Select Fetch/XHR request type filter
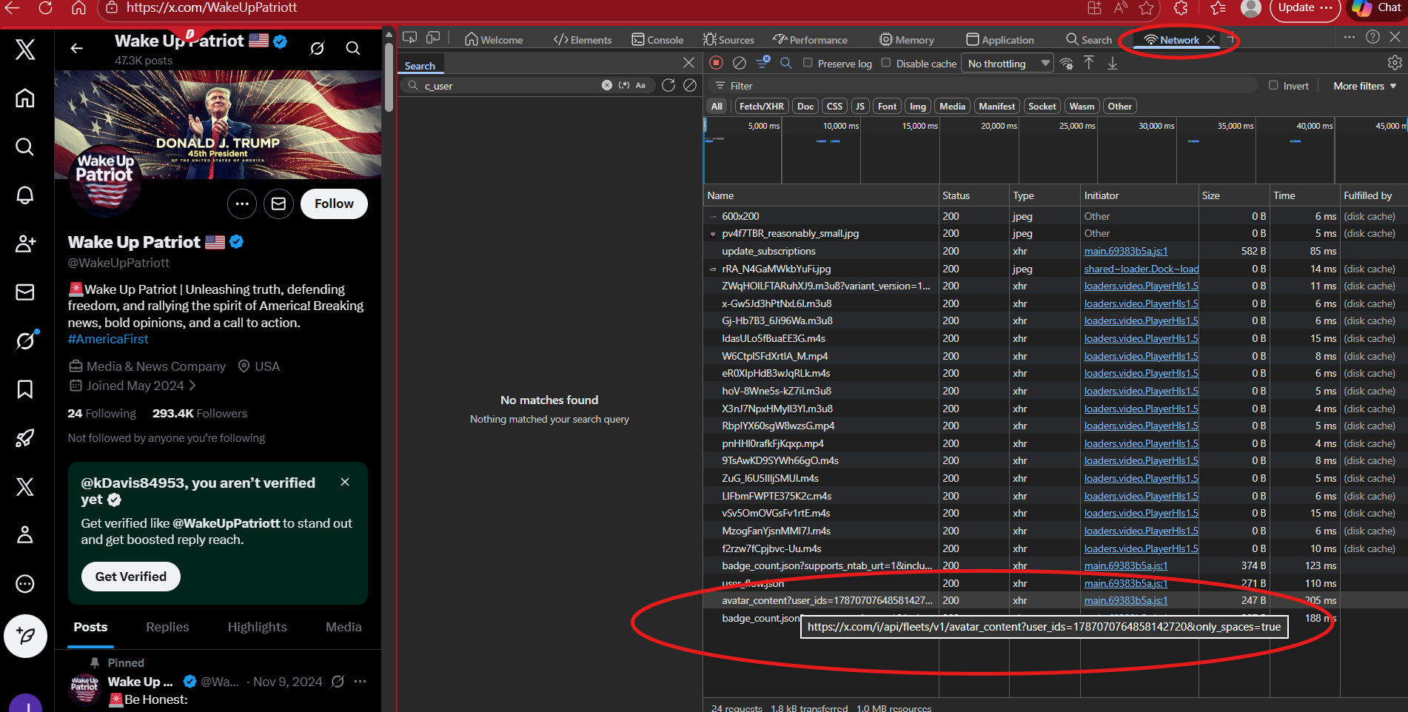 click(761, 107)
